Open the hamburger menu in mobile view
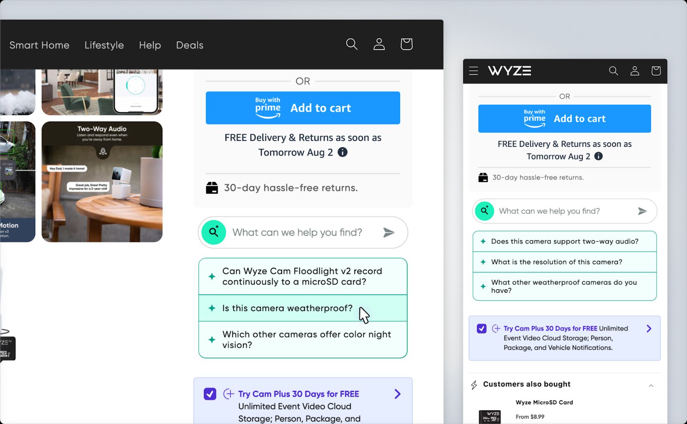 tap(473, 71)
